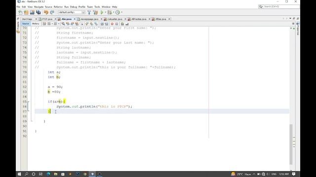Click the Next Bookmark icon
Image resolution: width=316 pixels, height=177 pixels.
click(x=91, y=24)
